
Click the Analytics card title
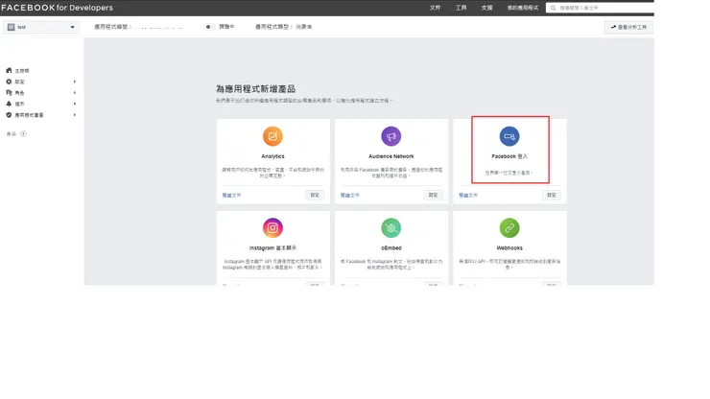pyautogui.click(x=272, y=156)
